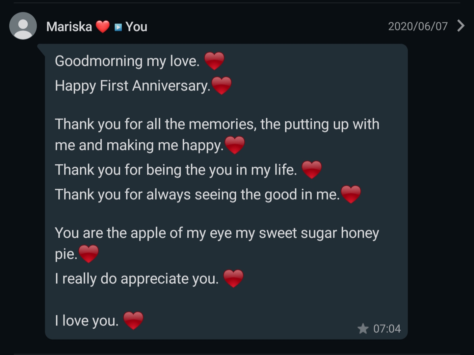
Task: Click the star icon next to 07:04
Action: [363, 328]
